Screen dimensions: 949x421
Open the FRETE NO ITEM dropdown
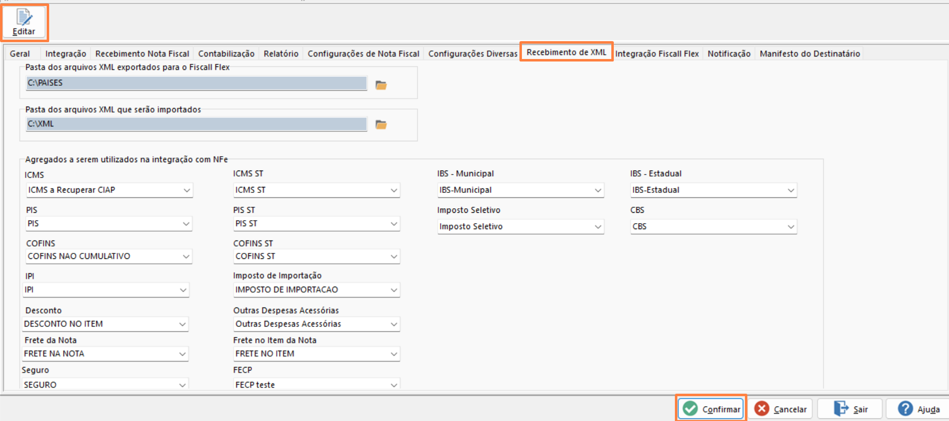394,354
